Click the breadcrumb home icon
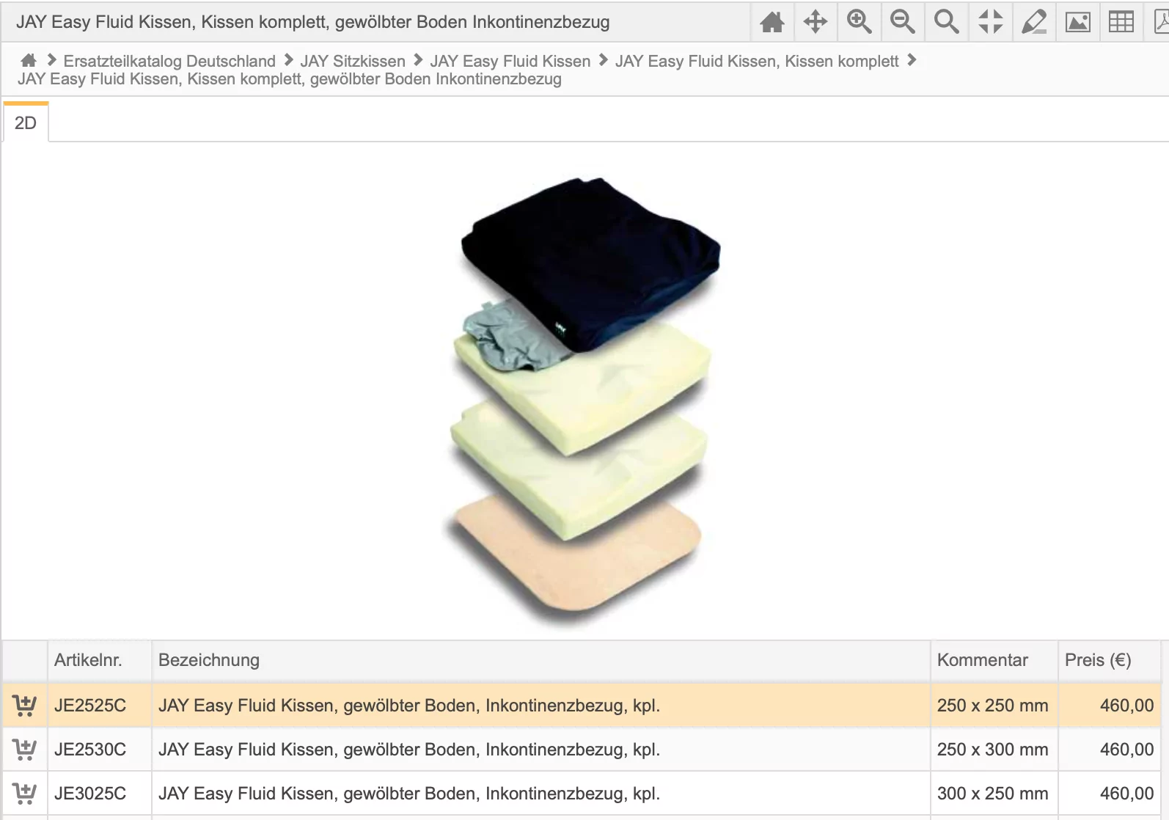This screenshot has width=1169, height=820. pos(29,60)
